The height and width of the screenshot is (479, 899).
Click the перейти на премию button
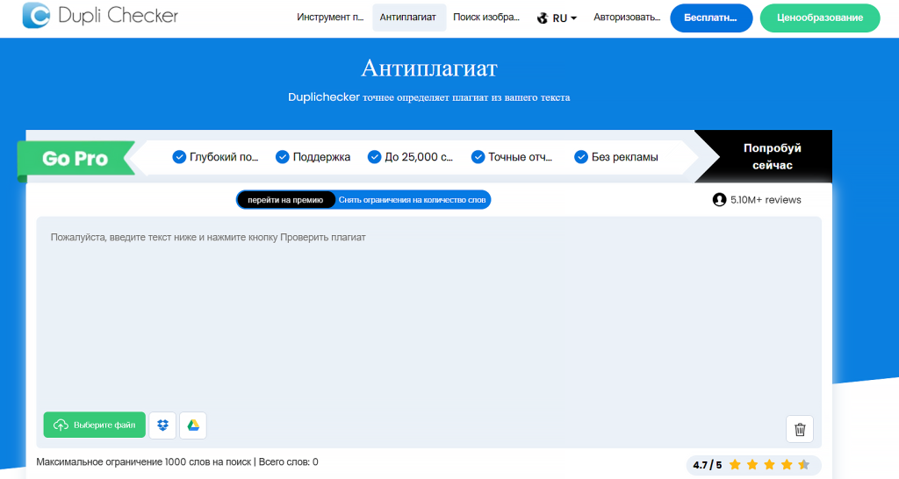pyautogui.click(x=285, y=200)
